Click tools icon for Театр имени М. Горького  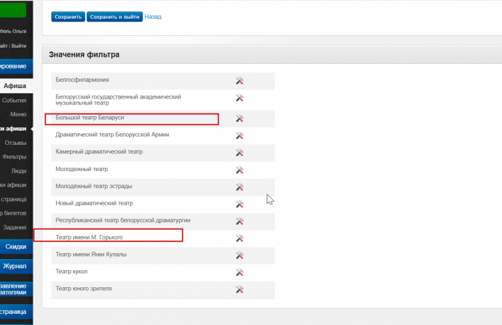point(239,238)
